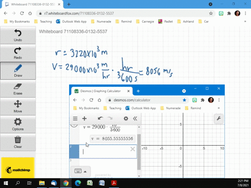Open Windows taskbar search
The height and width of the screenshot is (188, 251).
[x=18, y=183]
